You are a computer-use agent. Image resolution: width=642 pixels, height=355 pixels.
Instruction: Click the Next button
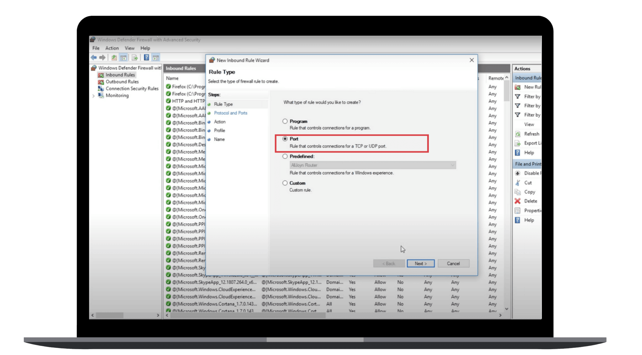click(420, 264)
